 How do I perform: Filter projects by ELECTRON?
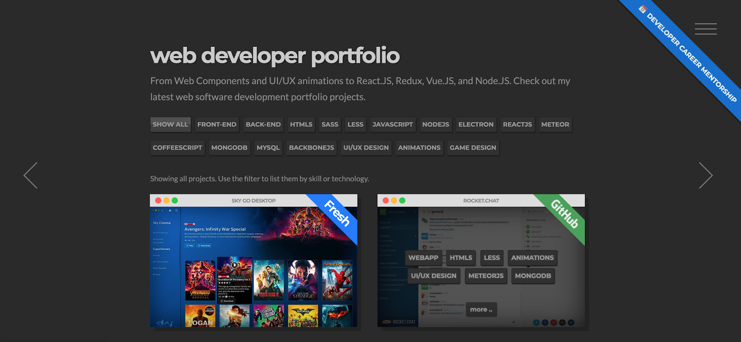(x=476, y=124)
